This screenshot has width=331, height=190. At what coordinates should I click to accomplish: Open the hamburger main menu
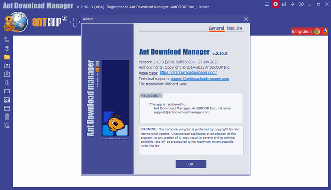coord(267,4)
